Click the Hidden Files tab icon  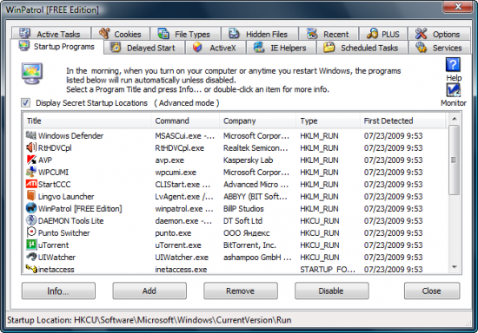(x=234, y=33)
